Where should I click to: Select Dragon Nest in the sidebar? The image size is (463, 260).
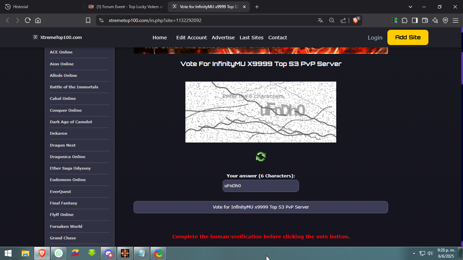coord(63,145)
